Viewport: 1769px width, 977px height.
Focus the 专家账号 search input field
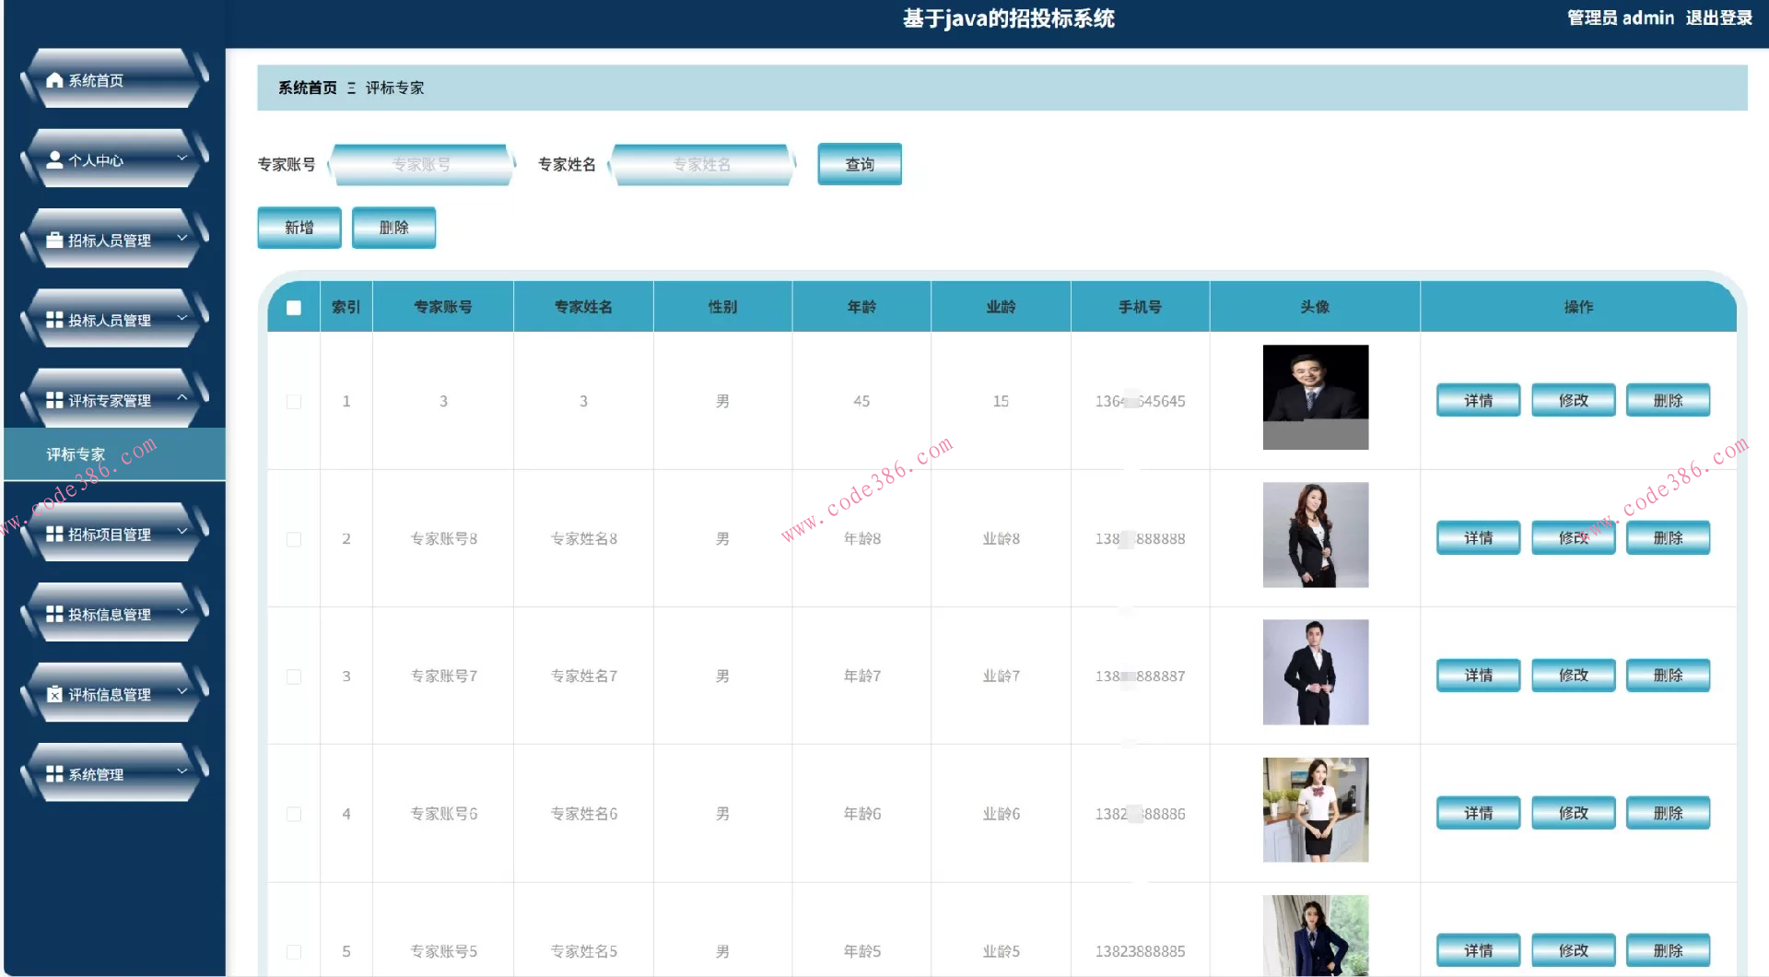point(421,165)
